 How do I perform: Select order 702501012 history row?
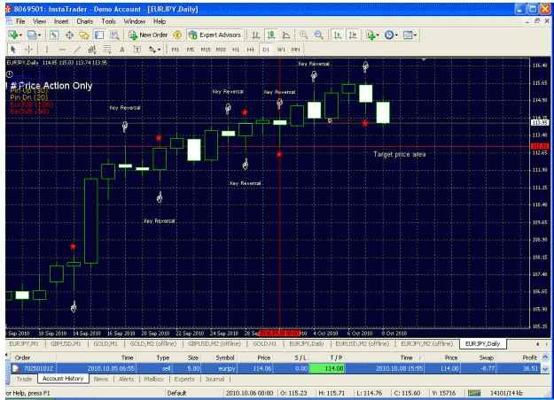277,369
